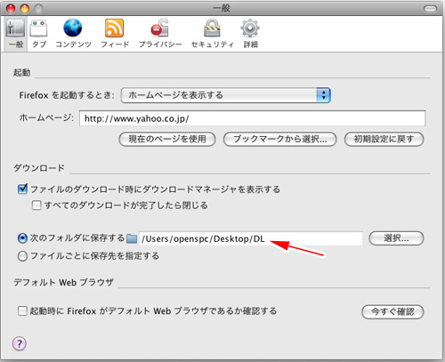Screen dimensions: 445x362
Task: Select the 詳細 gear icon pane
Action: coord(250,28)
